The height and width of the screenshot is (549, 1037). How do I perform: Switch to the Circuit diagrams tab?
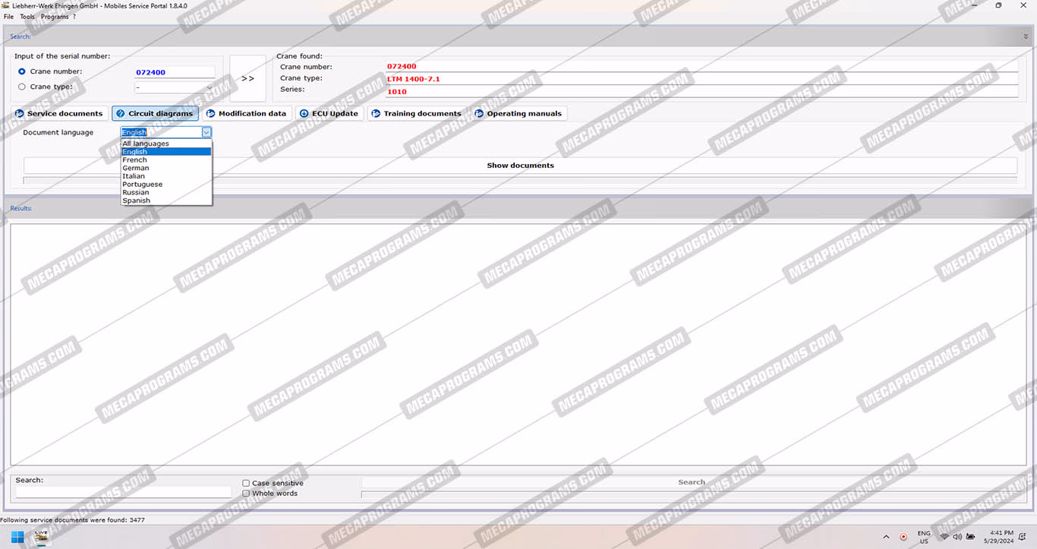(x=155, y=114)
